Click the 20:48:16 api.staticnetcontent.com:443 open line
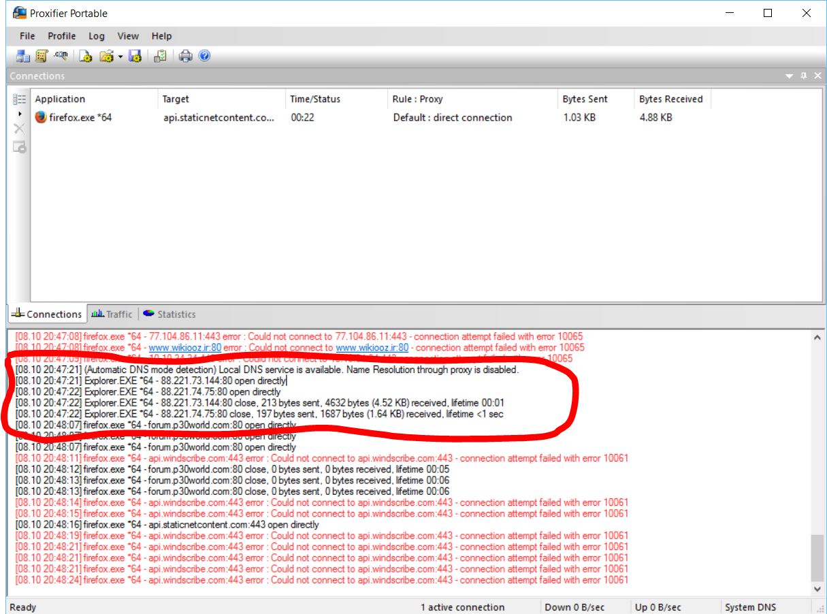827x614 pixels. (x=167, y=525)
